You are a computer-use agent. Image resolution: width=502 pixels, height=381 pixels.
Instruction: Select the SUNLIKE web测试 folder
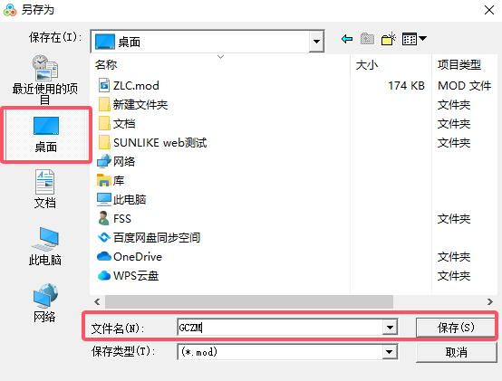tap(152, 143)
